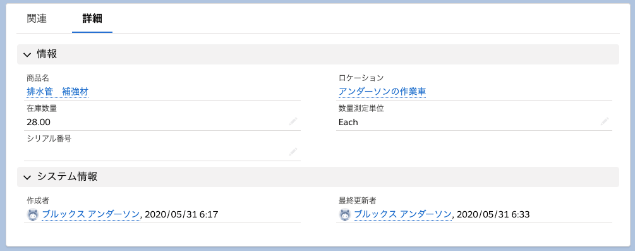Click the avatar icon beside 最終更新者
Screen dimensions: 635x251
pos(344,214)
